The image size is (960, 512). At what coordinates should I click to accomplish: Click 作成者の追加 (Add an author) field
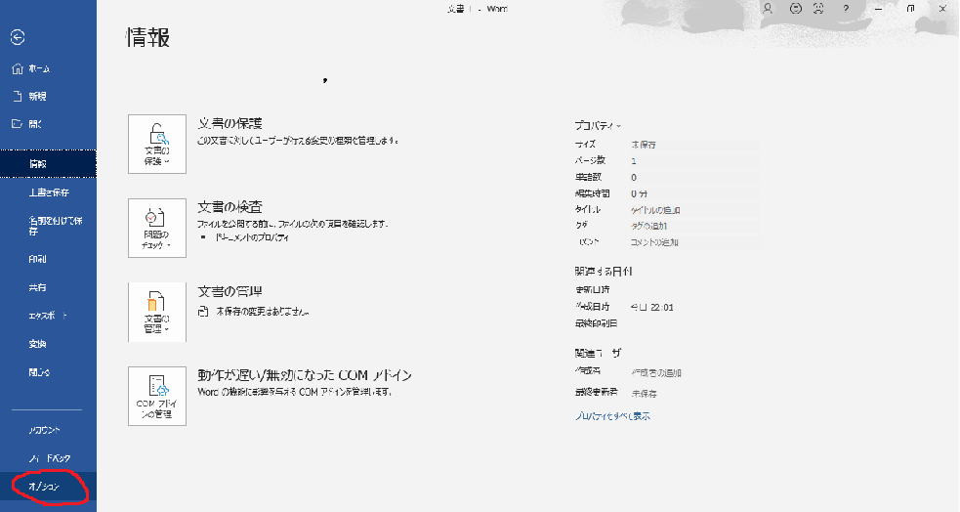tap(656, 372)
